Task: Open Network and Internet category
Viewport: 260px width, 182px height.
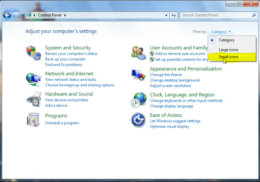Action: pyautogui.click(x=69, y=74)
